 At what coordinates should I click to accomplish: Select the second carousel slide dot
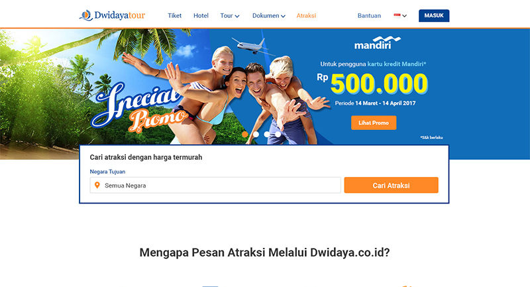tap(256, 134)
